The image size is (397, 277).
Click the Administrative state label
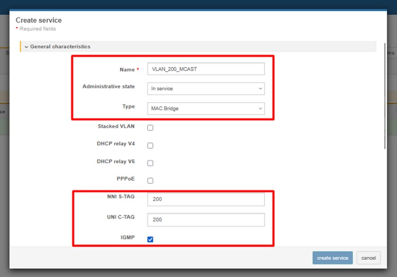click(108, 87)
